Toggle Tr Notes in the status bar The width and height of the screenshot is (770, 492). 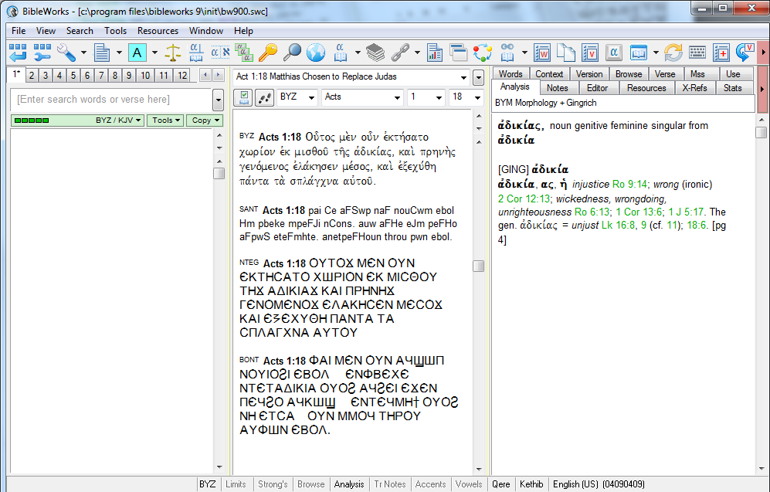pos(390,484)
